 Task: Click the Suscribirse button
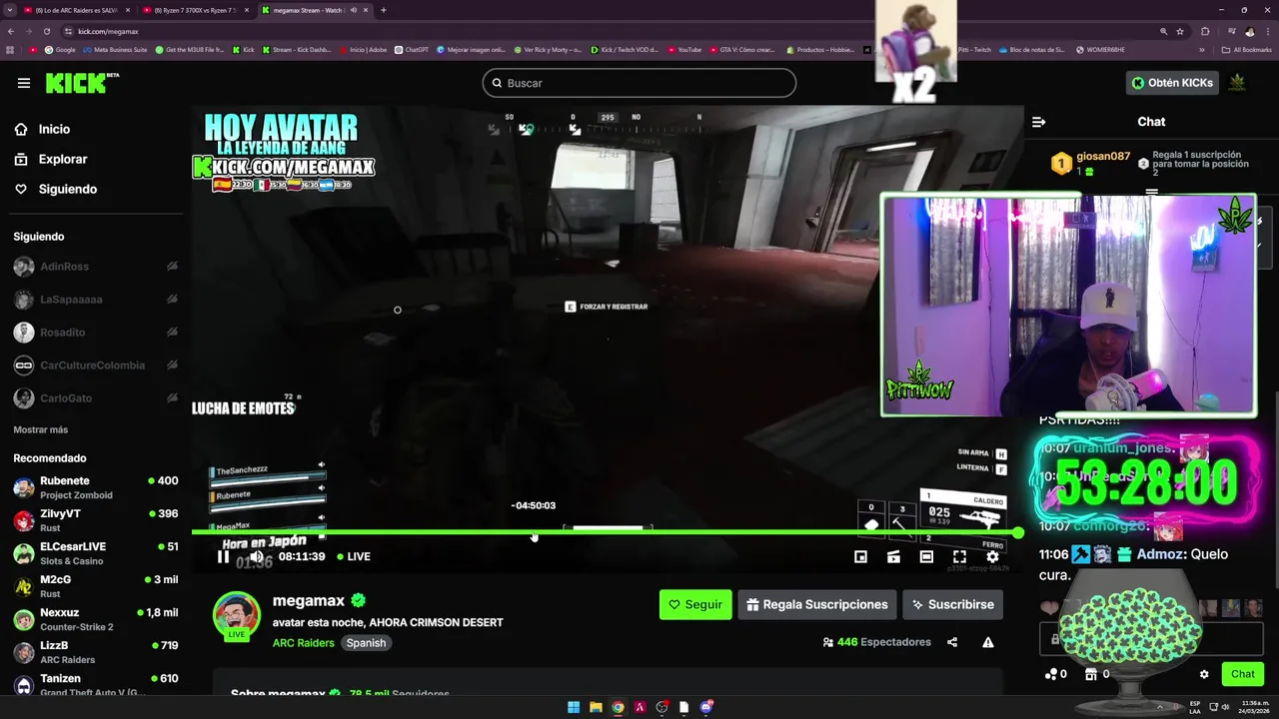tap(952, 604)
